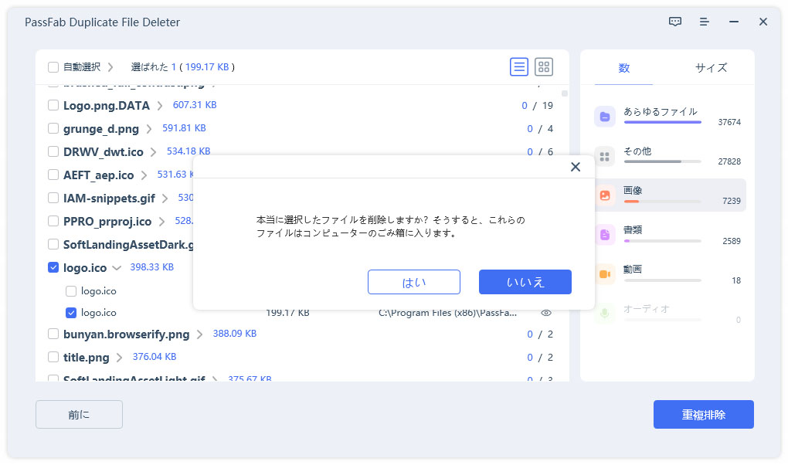Expand the IAM-snippets.gif group
This screenshot has width=788, height=465.
pos(165,198)
